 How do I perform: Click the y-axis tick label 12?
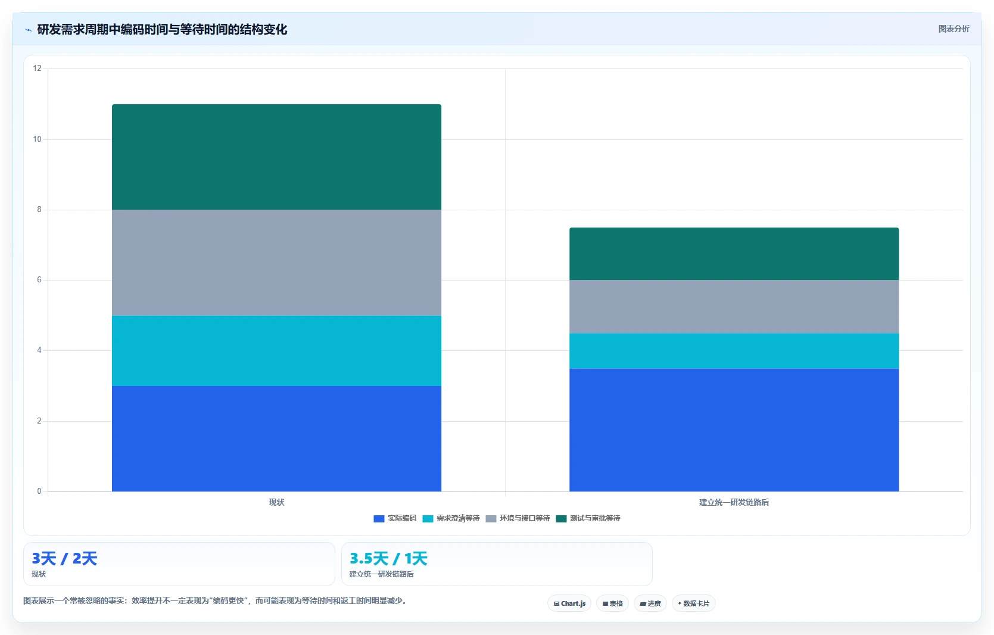coord(38,69)
